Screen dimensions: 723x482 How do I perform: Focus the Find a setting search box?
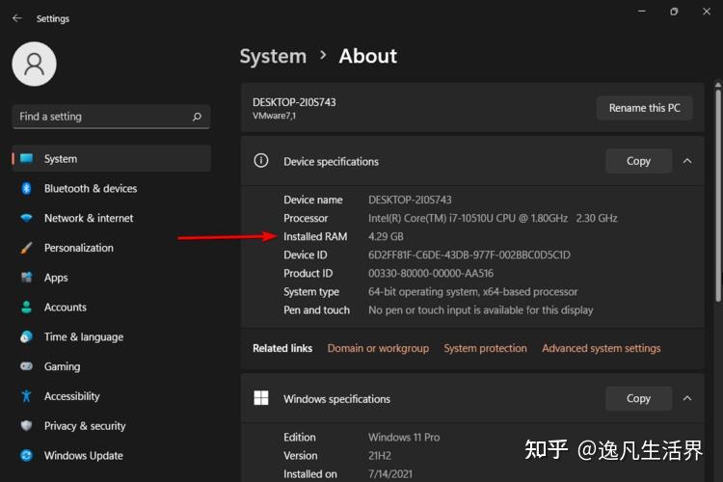[x=112, y=117]
